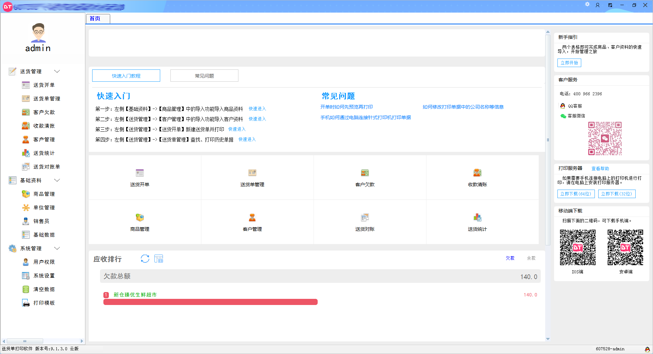Open 送货统计 sidebar entry
Viewport: 653px width, 354px height.
pyautogui.click(x=38, y=153)
